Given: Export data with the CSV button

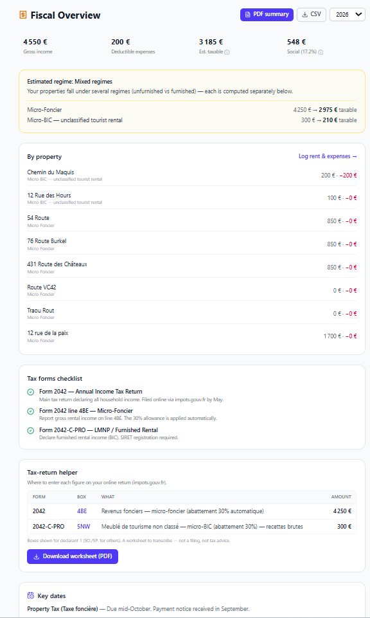Looking at the screenshot, I should pos(312,15).
